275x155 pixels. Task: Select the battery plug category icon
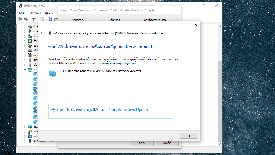tap(30, 46)
